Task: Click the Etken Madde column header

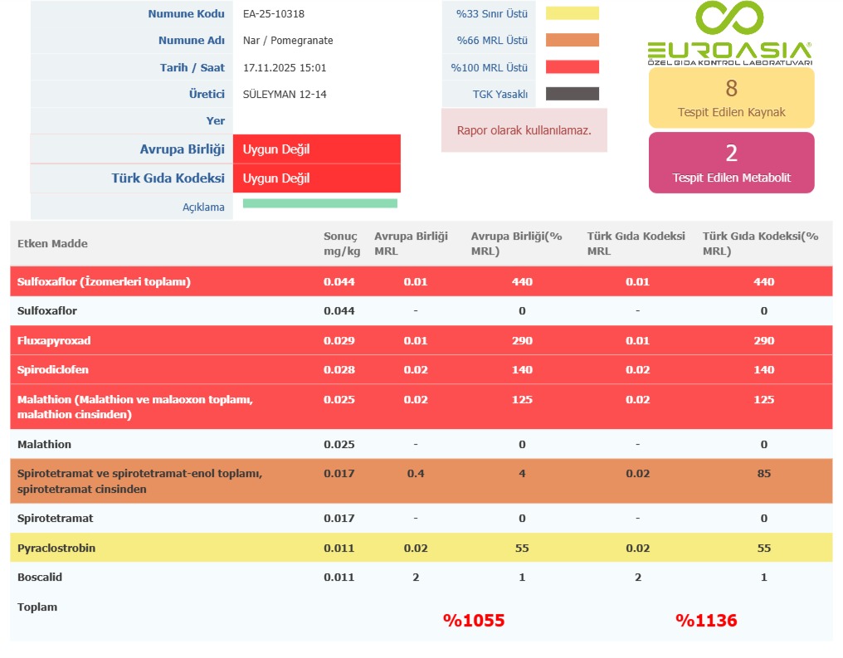Action: click(52, 243)
